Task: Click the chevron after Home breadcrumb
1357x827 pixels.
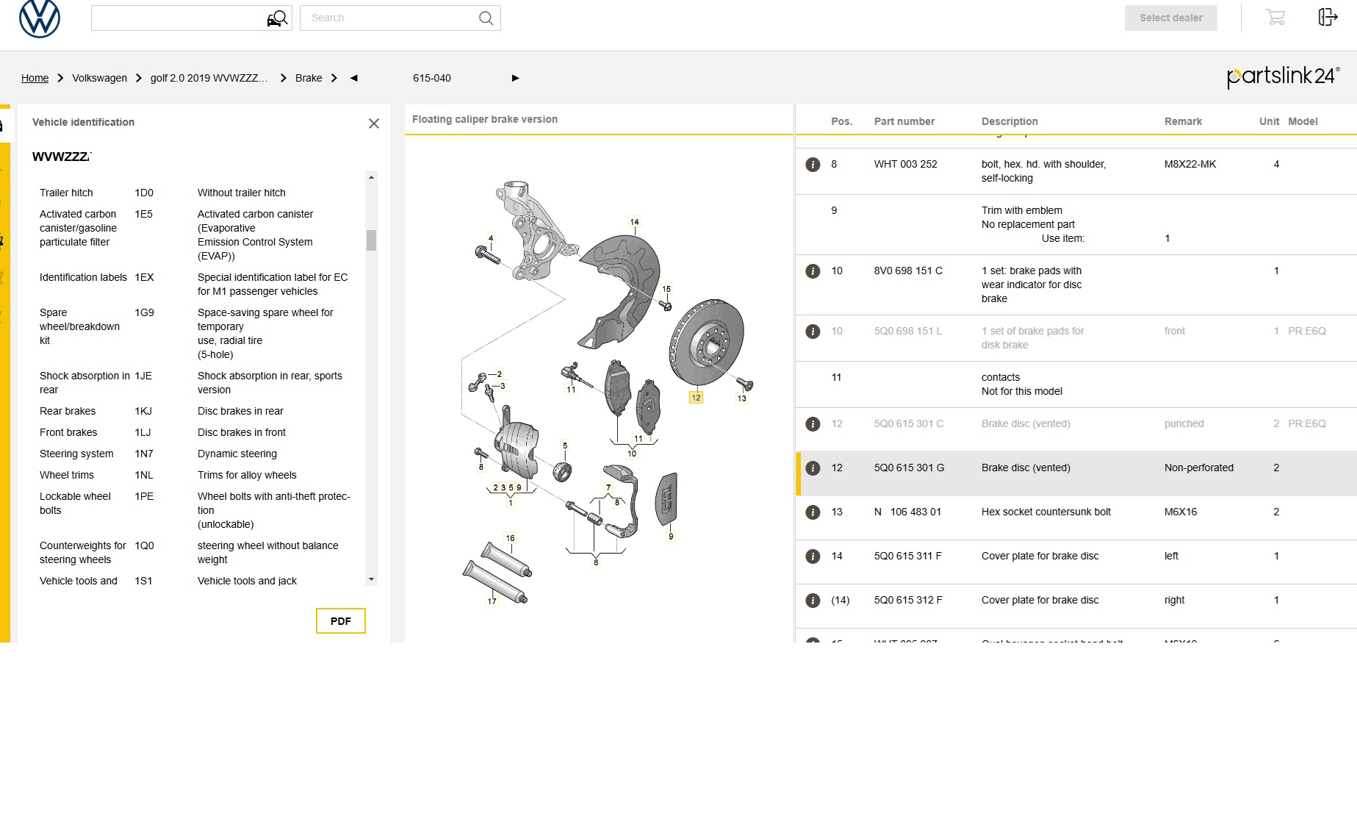Action: (60, 78)
